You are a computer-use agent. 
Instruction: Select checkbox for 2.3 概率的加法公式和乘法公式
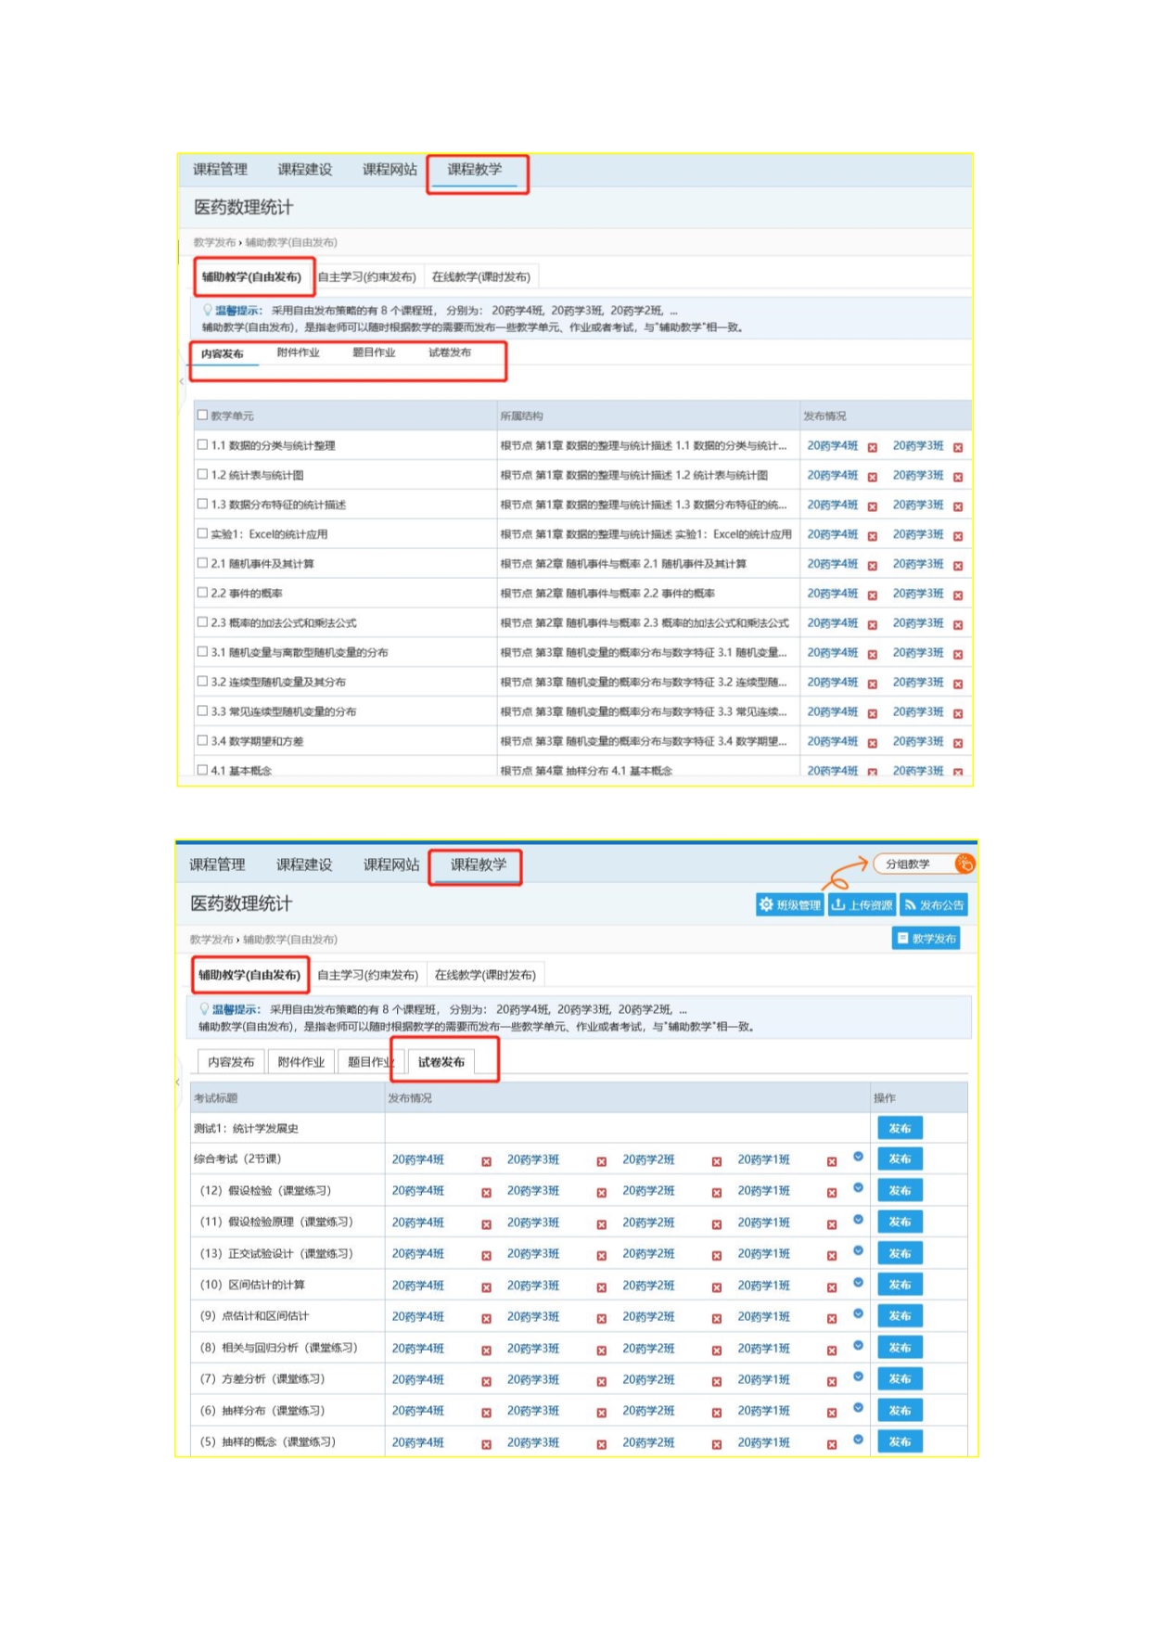click(202, 622)
